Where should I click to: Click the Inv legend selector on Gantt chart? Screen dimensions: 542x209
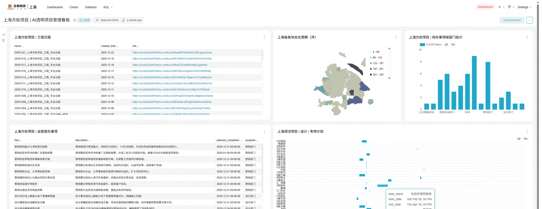[x=525, y=139]
